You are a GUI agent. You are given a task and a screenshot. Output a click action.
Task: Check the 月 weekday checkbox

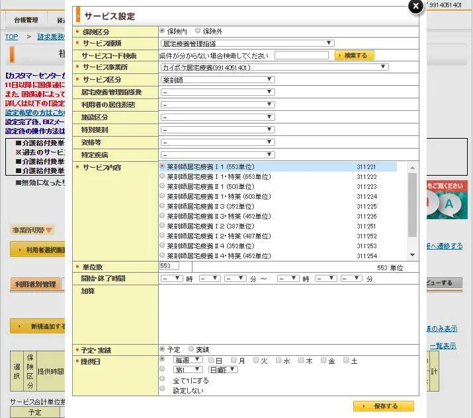[234, 361]
